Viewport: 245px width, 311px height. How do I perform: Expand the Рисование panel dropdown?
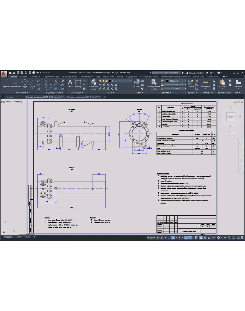(22, 93)
